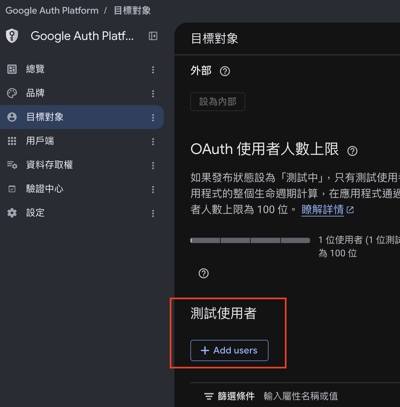400x407 pixels.
Task: Open more options for 品牌
Action: [x=153, y=93]
